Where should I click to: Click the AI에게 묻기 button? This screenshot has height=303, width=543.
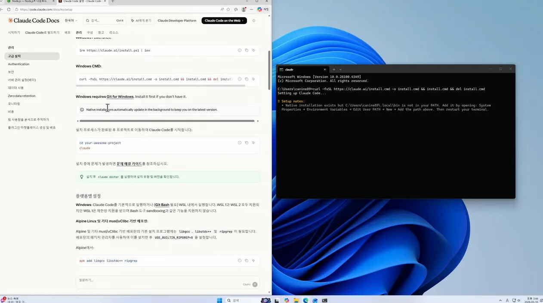tap(141, 21)
